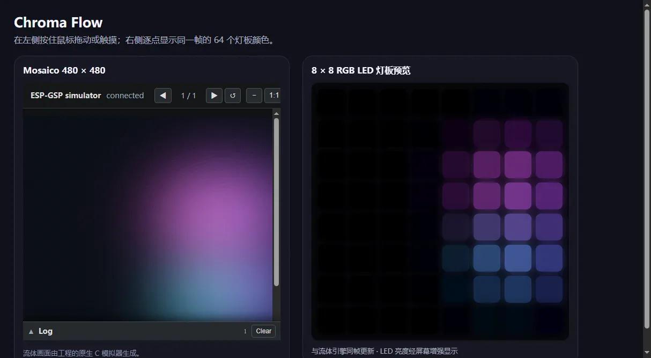Click the "1 / 1" frame counter
This screenshot has height=358, width=651.
pyautogui.click(x=189, y=96)
